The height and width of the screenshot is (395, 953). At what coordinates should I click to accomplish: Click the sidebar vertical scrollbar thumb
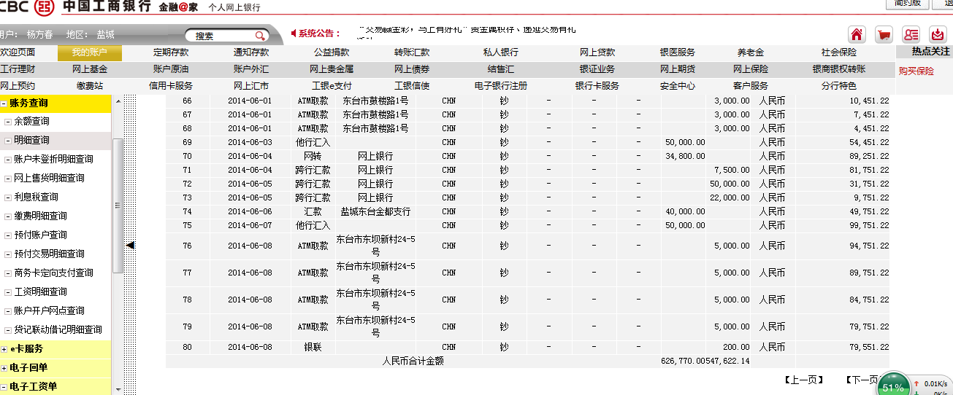(x=117, y=206)
